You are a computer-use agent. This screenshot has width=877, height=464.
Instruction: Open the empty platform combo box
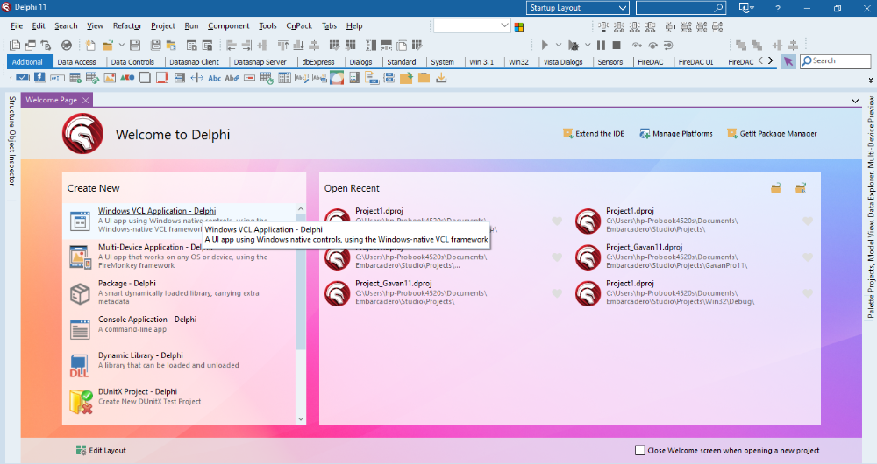pos(472,25)
